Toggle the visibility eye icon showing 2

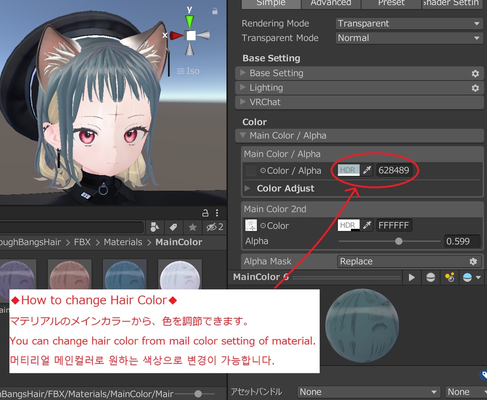(x=214, y=227)
